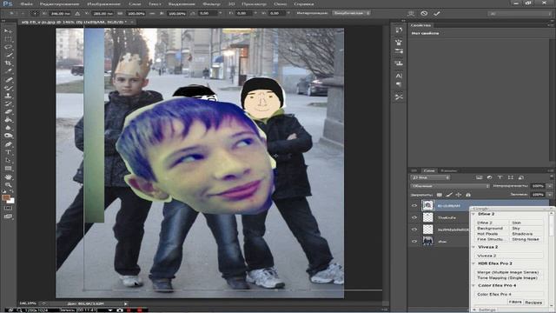This screenshot has height=313, width=556.
Task: Open the layer filter kind dropdown
Action: [x=430, y=177]
